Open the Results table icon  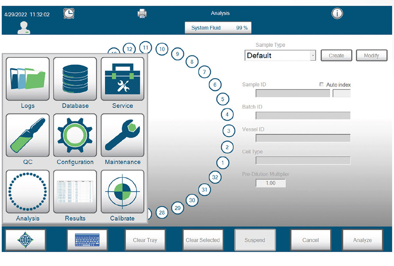[x=75, y=192]
